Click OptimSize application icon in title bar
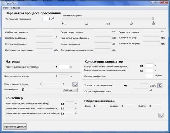 [3, 3]
